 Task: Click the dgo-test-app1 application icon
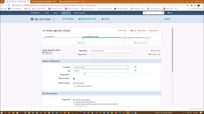tap(32, 19)
